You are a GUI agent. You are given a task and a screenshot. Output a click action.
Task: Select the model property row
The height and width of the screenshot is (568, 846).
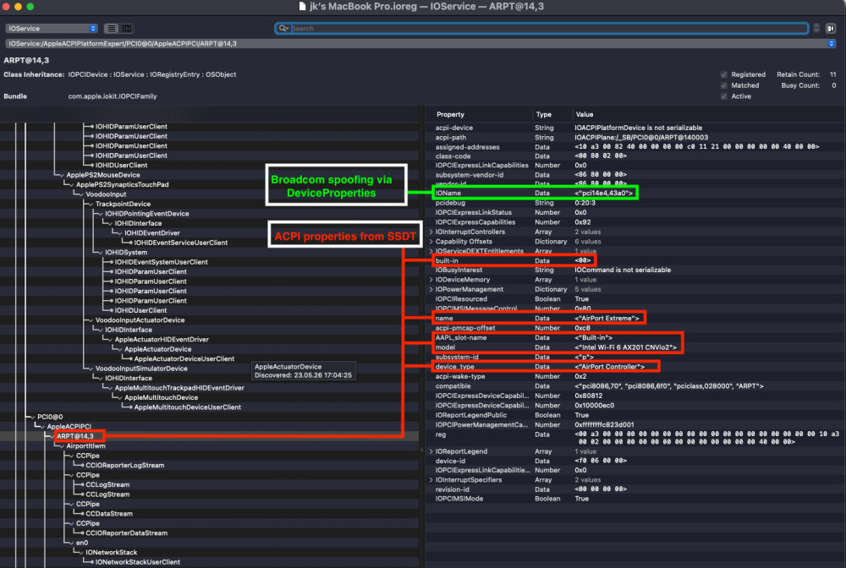click(635, 347)
